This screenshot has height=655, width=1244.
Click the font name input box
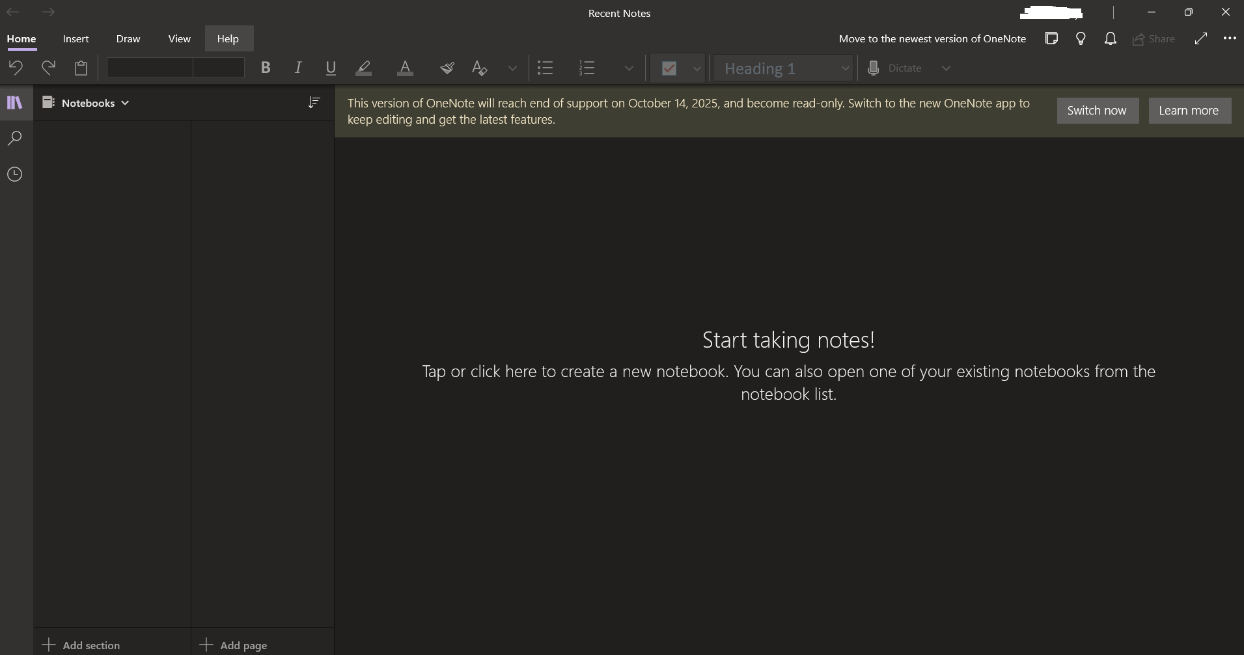[x=150, y=68]
